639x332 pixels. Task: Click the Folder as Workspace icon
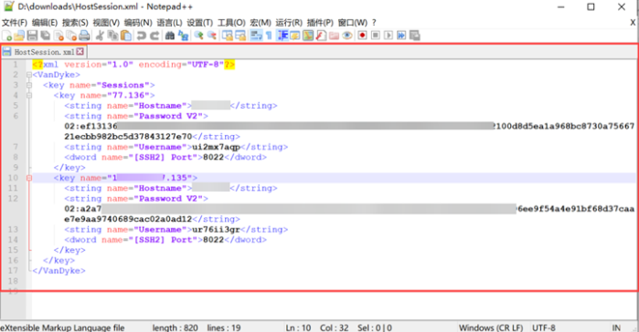tap(335, 36)
